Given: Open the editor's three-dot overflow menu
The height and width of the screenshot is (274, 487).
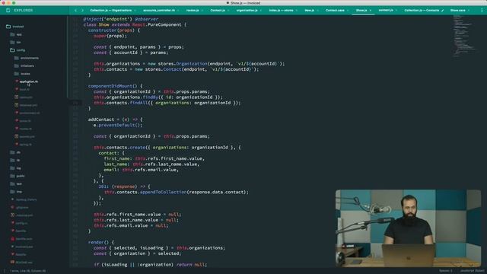Looking at the screenshot, I should pyautogui.click(x=482, y=10).
